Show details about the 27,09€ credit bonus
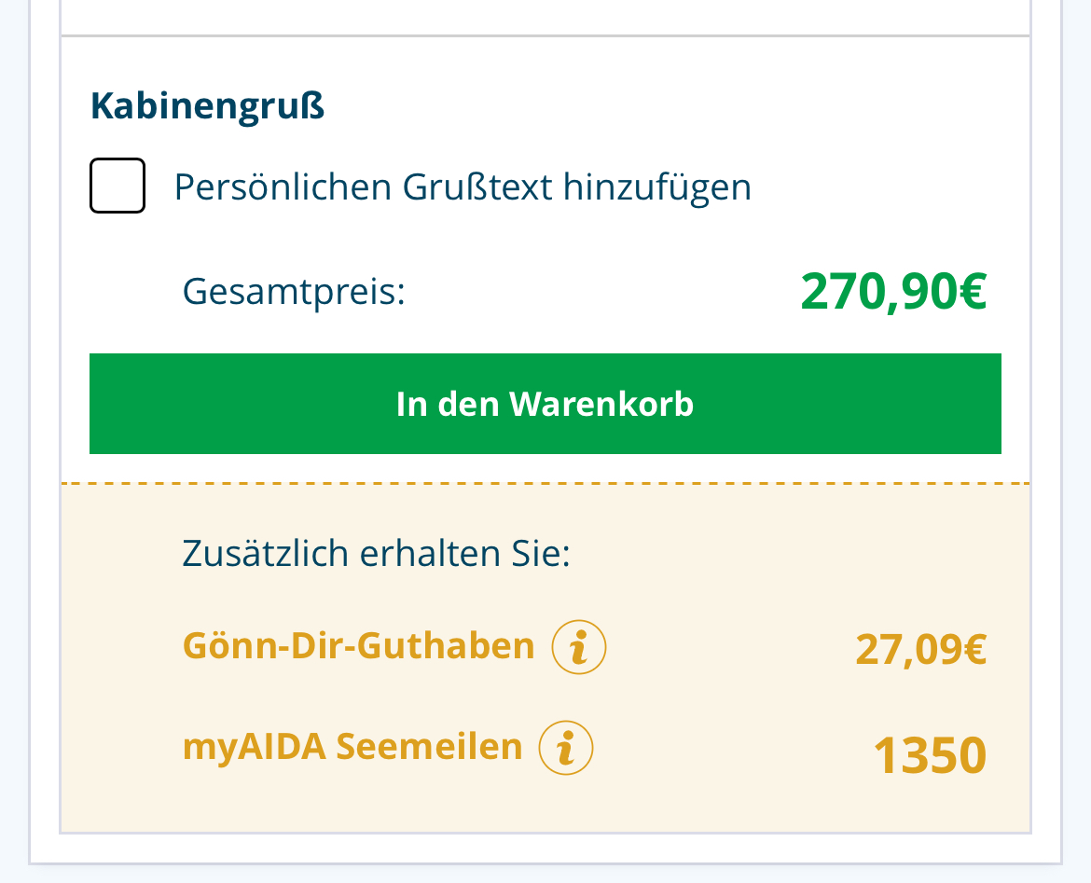The image size is (1091, 883). click(579, 647)
